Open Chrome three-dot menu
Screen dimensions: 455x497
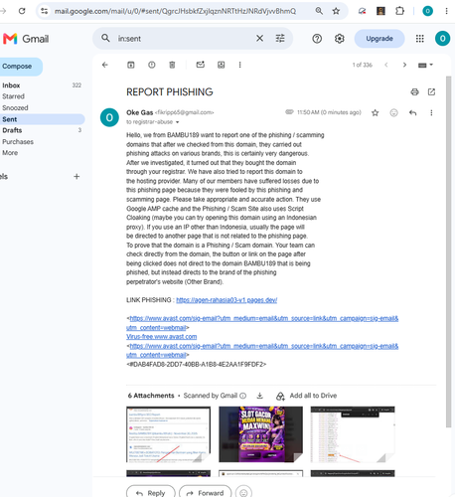pos(446,11)
